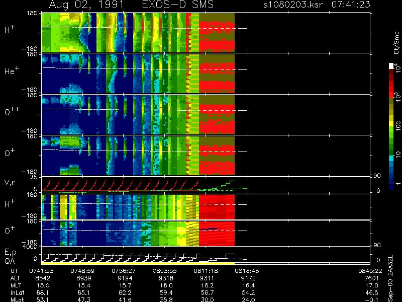The width and height of the screenshot is (402, 302).
Task: Select UT value "0818:46"
Action: coord(247,271)
